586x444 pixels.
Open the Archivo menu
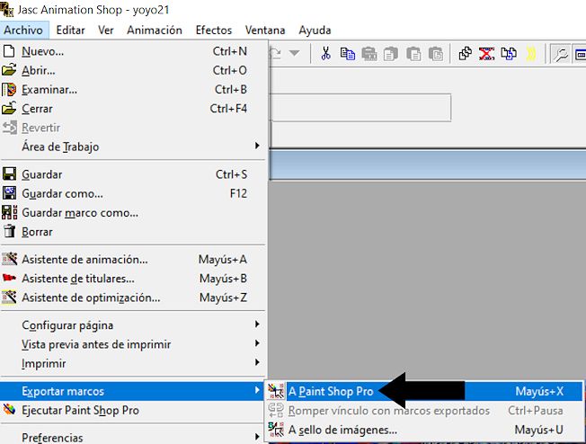23,31
